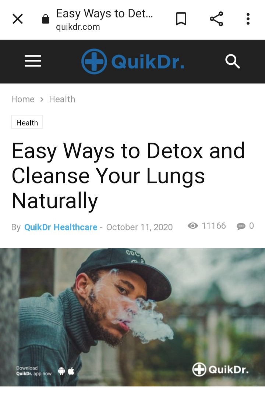This screenshot has width=265, height=400.
Task: Tap the Apple app download icon
Action: click(x=71, y=371)
